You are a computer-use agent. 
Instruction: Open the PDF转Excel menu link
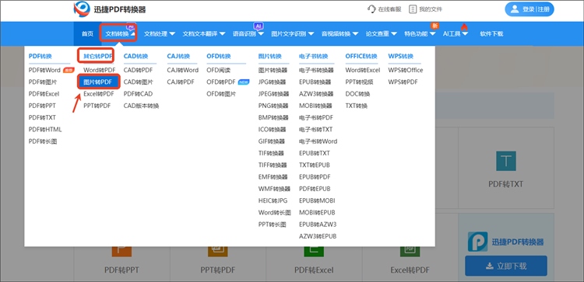(44, 94)
